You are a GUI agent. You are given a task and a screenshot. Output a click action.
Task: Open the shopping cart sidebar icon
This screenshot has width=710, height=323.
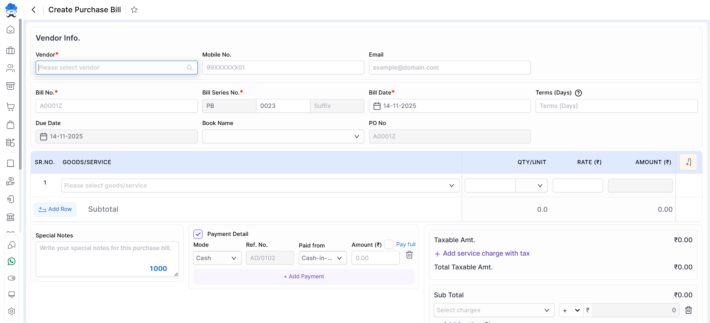tap(11, 107)
